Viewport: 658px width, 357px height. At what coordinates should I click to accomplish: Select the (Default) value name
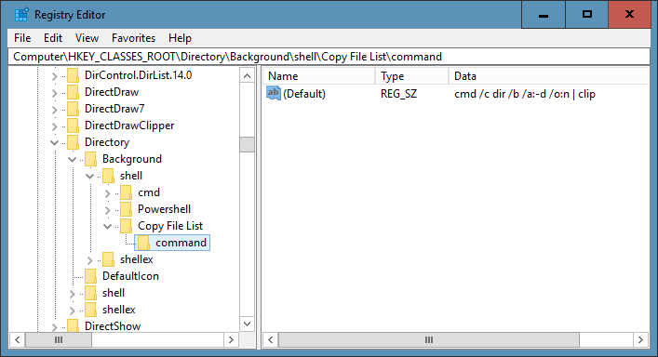(x=304, y=94)
